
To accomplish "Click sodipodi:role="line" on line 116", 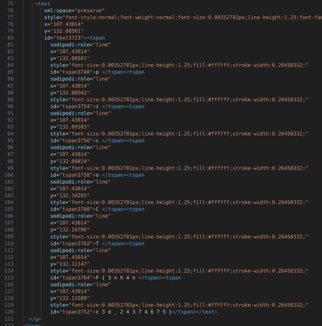I will [80, 284].
